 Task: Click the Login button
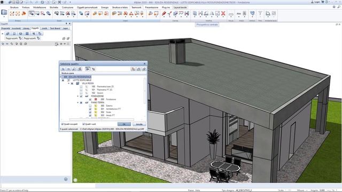pos(315,2)
